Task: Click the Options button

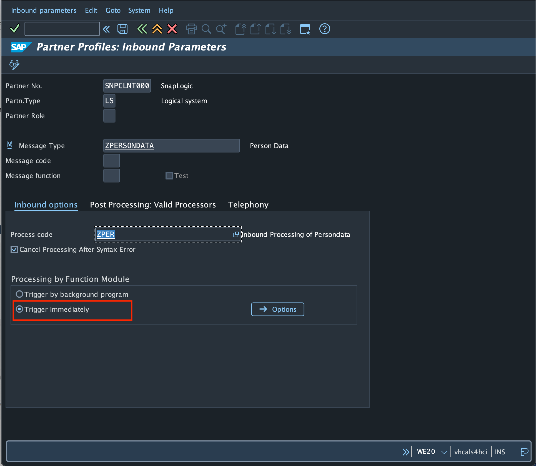Action: pyautogui.click(x=277, y=309)
